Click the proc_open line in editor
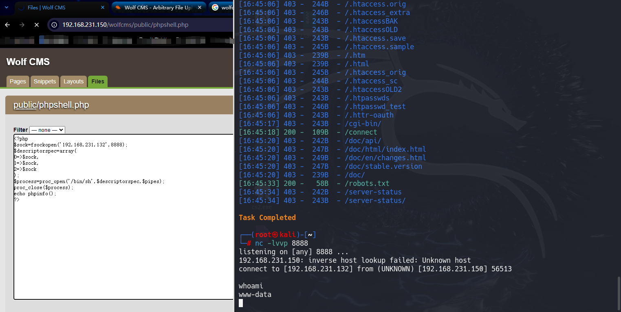 [89, 181]
